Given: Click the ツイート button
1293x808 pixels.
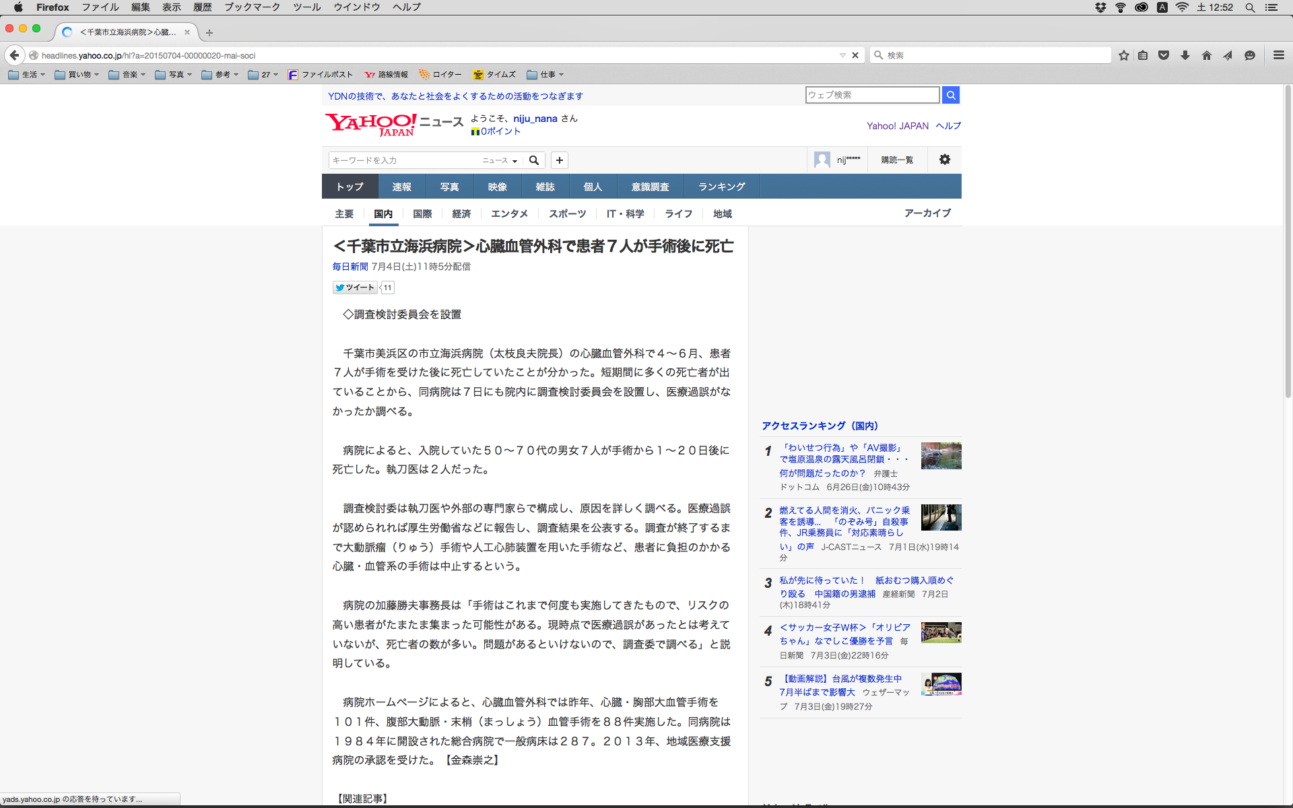Looking at the screenshot, I should coord(355,288).
